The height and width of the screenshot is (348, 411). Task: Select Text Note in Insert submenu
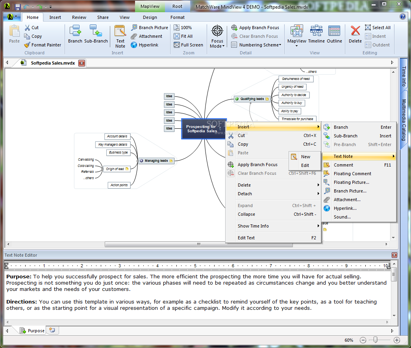[x=359, y=156]
